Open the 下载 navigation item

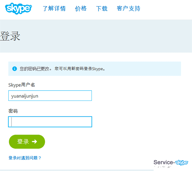[102, 9]
